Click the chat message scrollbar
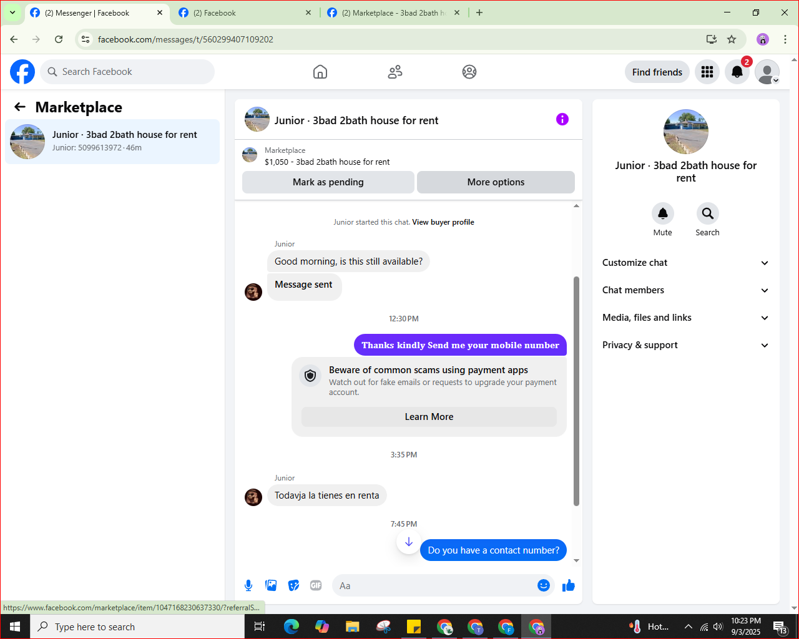 coord(577,391)
